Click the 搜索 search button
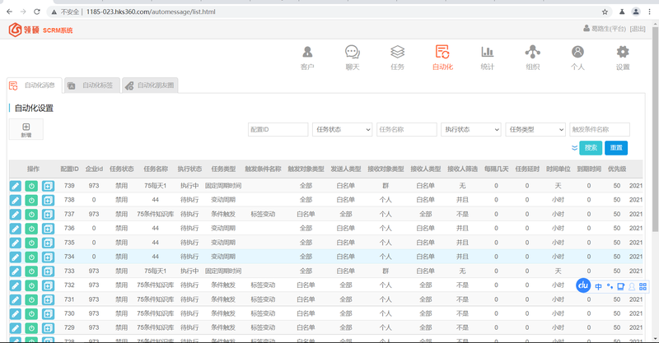This screenshot has height=343, width=659. [x=591, y=148]
